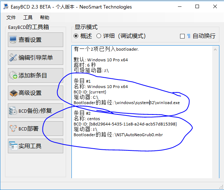
Task: Click the line 有一个2项已列入bootloader.
Action: point(106,49)
